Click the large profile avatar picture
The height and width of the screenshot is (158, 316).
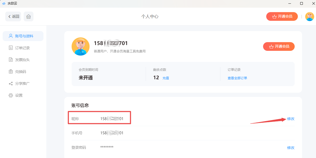click(81, 46)
